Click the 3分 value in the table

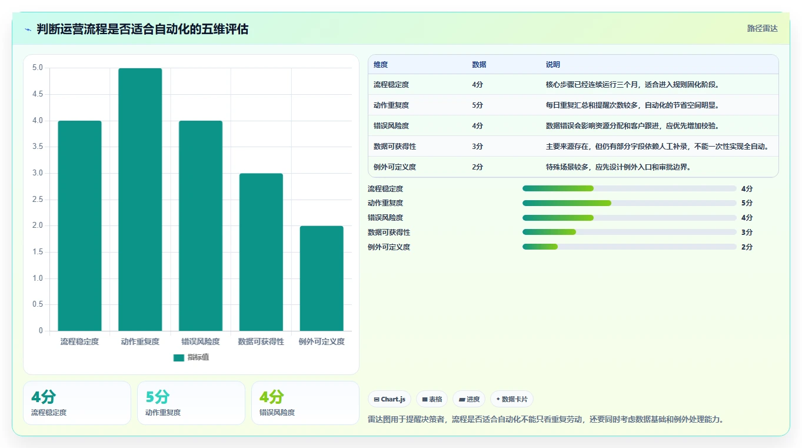[477, 147]
